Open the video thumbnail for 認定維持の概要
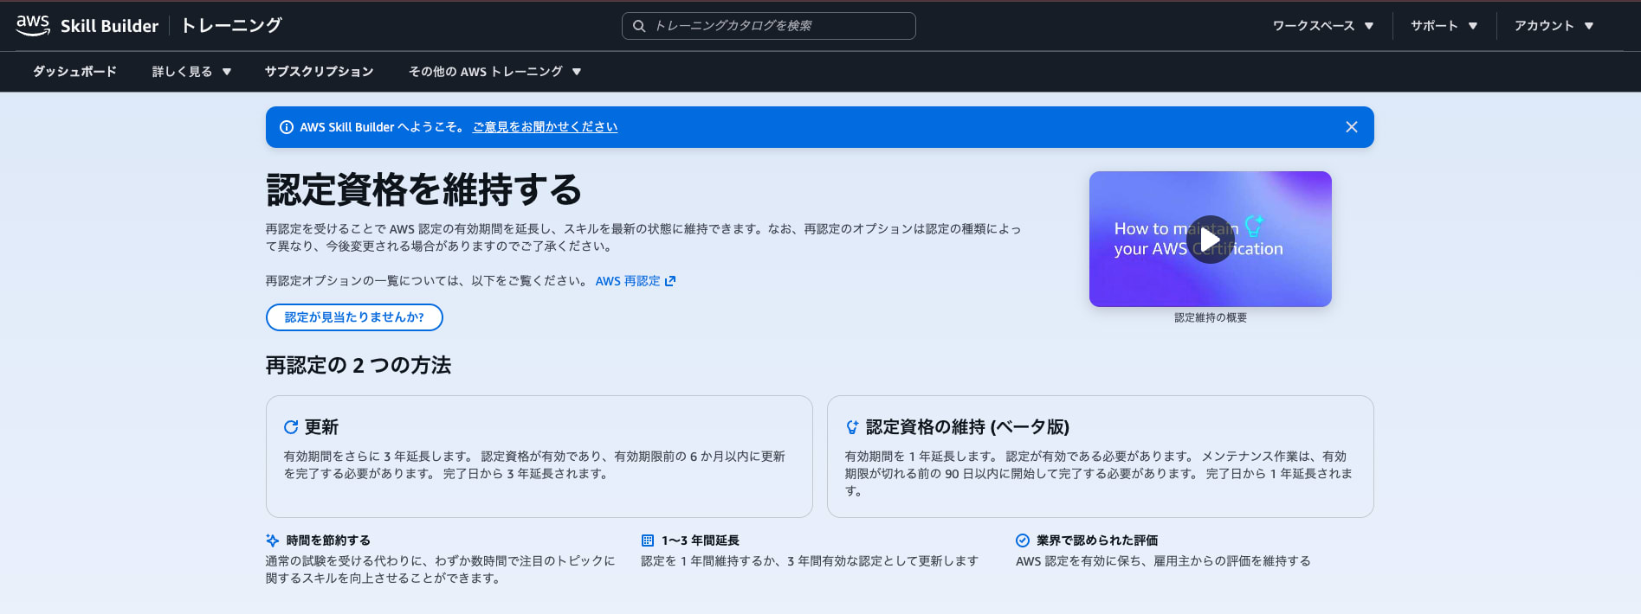The height and width of the screenshot is (614, 1641). click(1210, 239)
